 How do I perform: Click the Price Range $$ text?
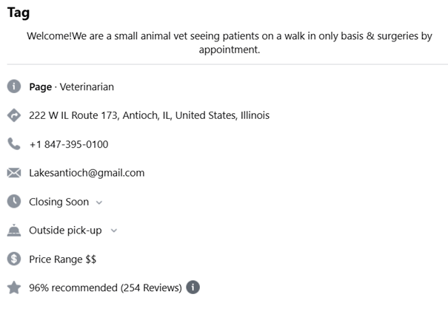coord(62,259)
